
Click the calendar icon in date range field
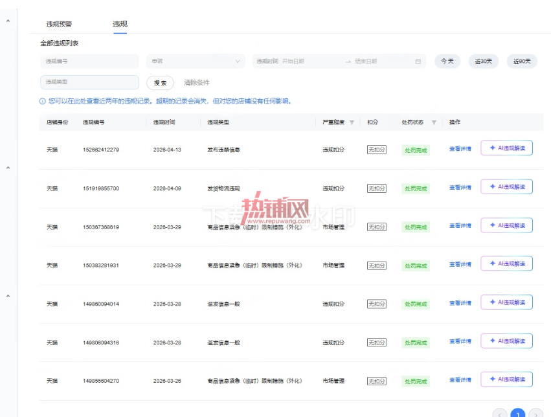[418, 62]
